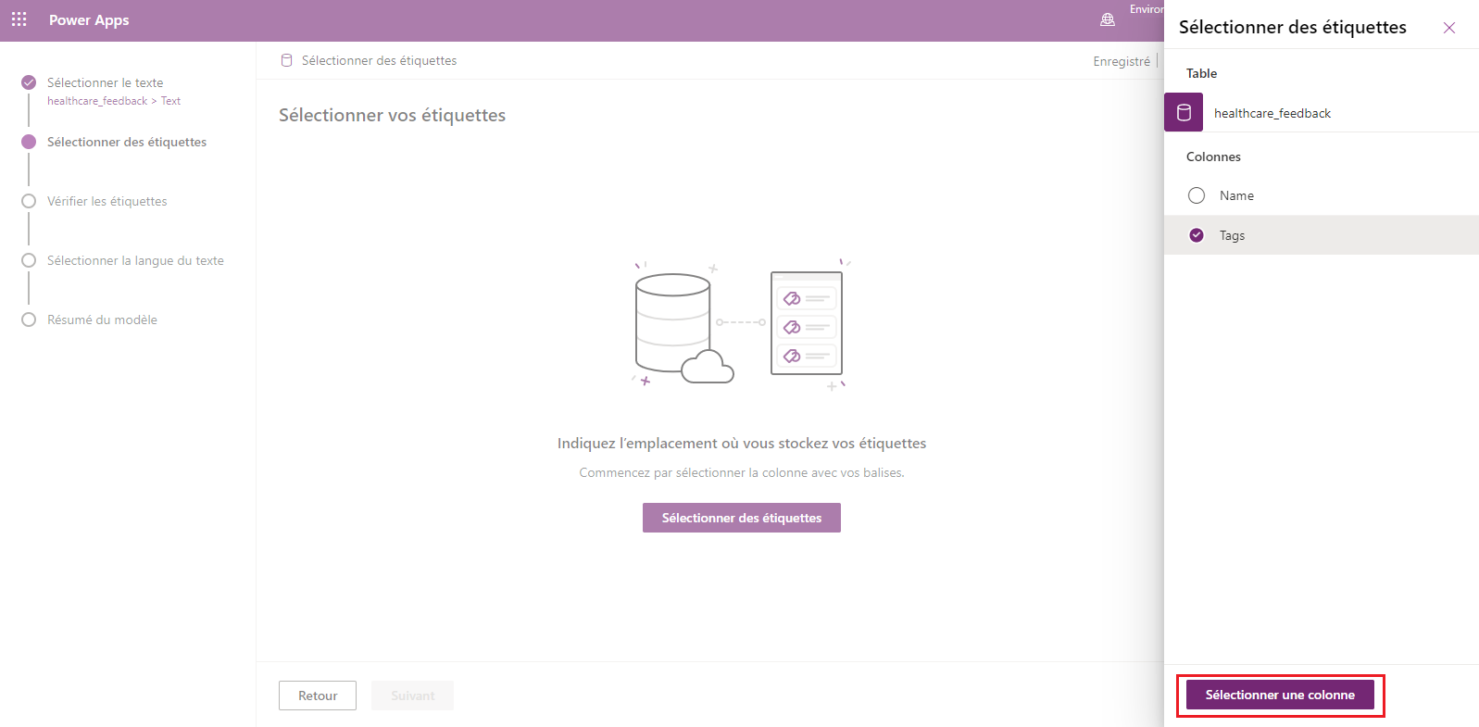Click the active Sélectionner des étiquettes step dot

click(29, 142)
